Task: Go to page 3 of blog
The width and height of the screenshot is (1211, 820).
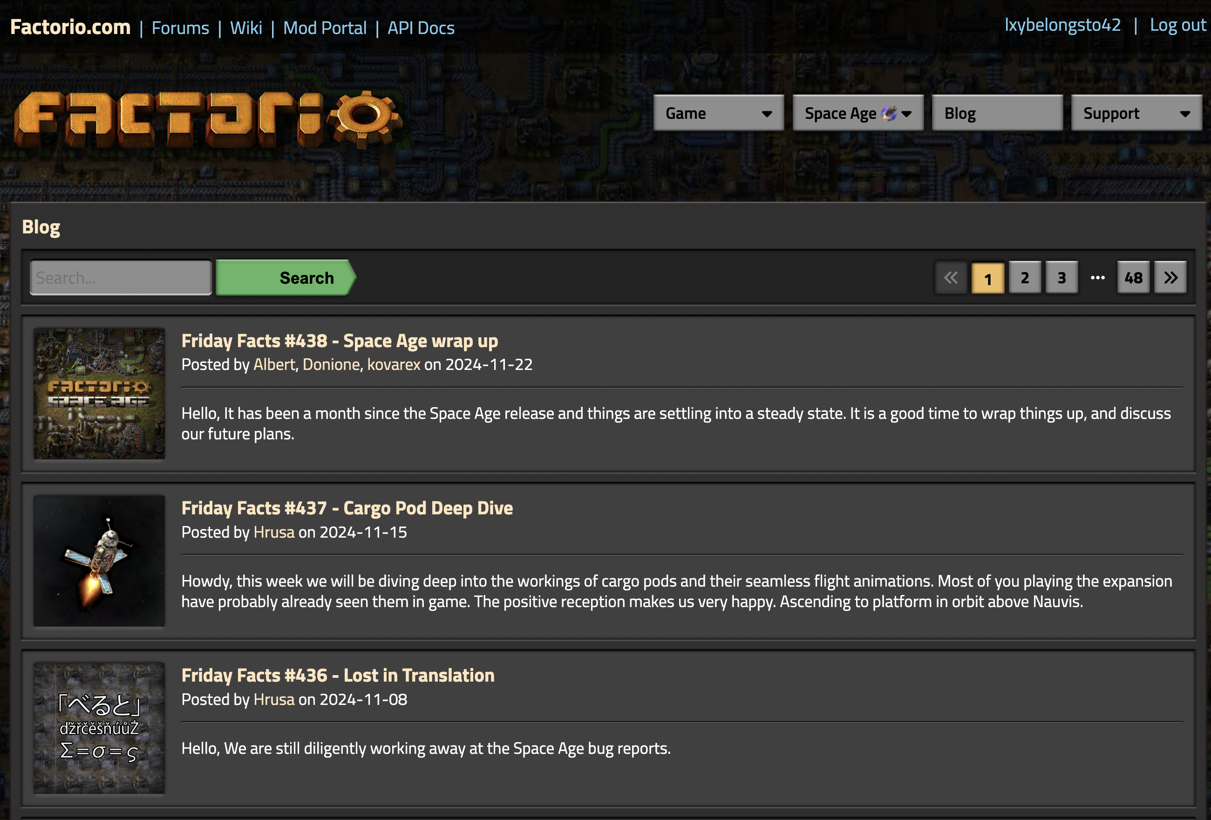Action: 1061,278
